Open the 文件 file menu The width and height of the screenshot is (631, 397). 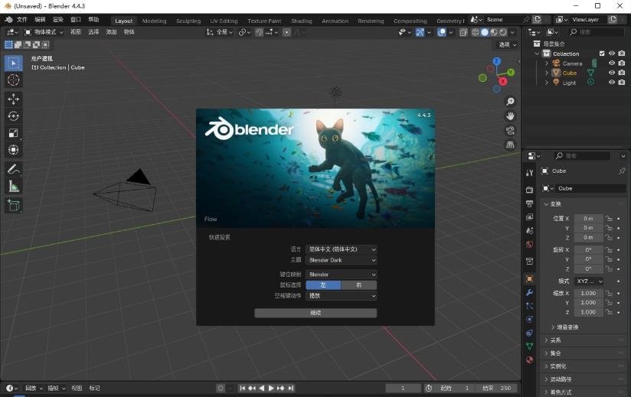(x=21, y=19)
